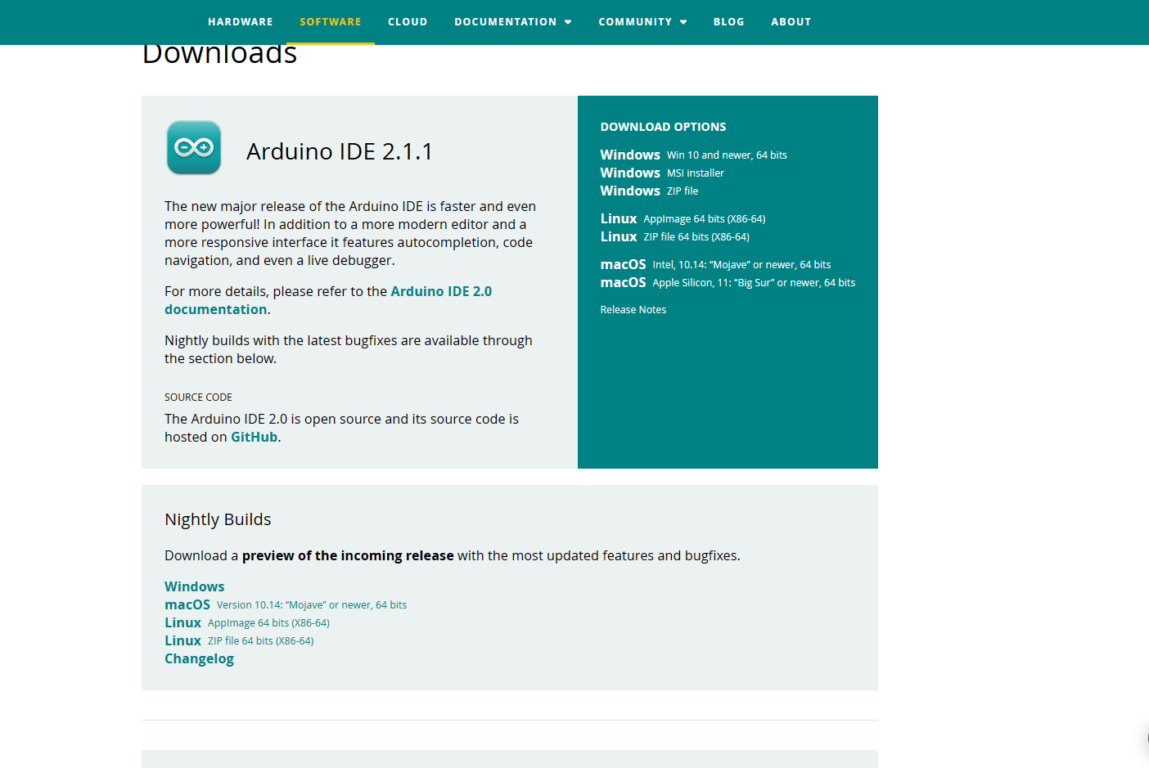Open the nightly builds Changelog

[199, 658]
